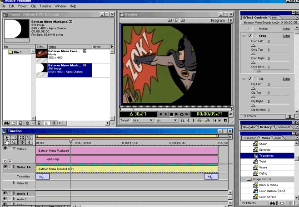Viewport: 299px width, 207px height.
Task: Click the Find binoculars icon in Project window
Action: [6, 123]
